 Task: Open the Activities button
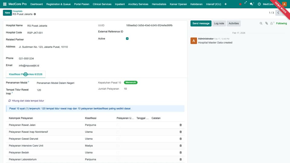(234, 24)
